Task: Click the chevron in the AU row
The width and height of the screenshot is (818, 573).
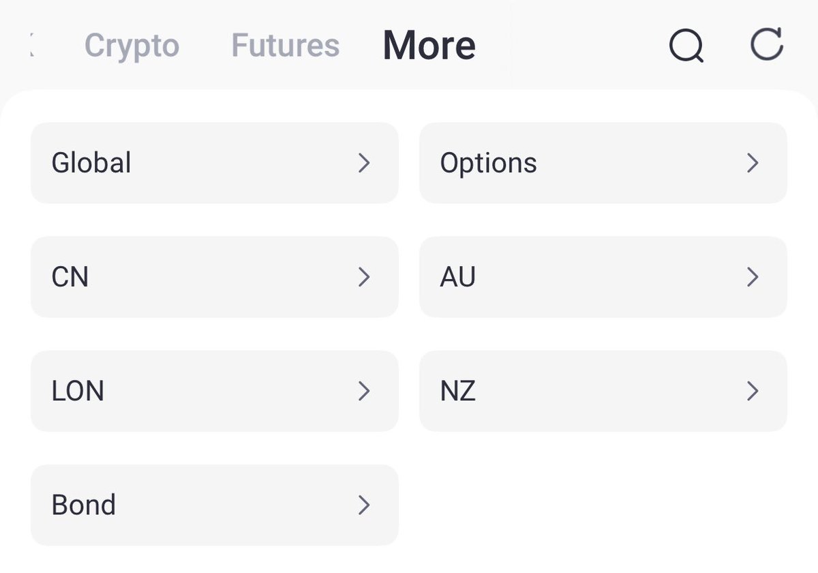Action: click(753, 277)
